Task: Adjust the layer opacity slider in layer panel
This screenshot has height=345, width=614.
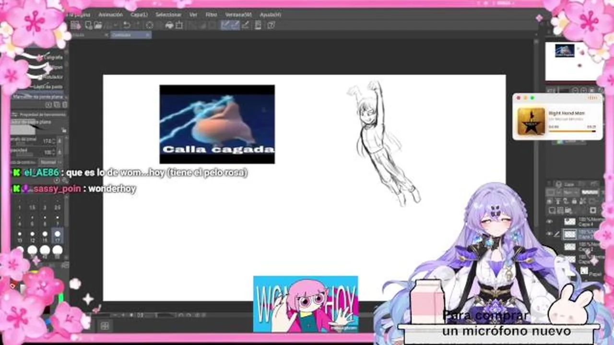Action: click(590, 192)
